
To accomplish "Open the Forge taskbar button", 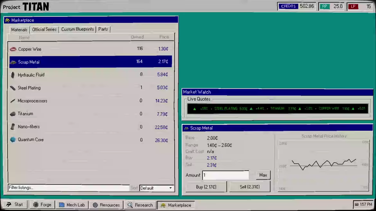I will [x=42, y=205].
